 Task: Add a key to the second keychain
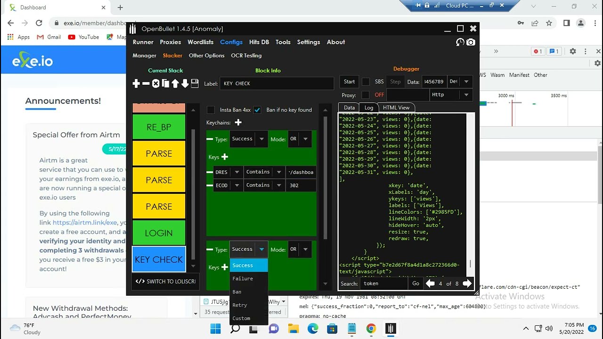[225, 267]
